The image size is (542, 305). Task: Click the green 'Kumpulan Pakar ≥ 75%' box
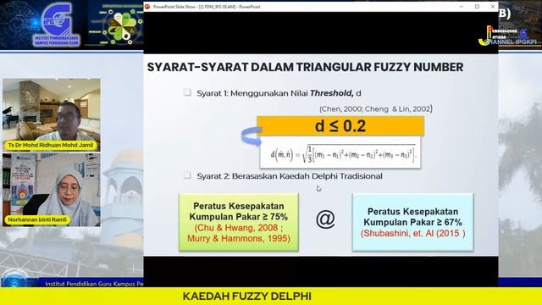point(239,222)
